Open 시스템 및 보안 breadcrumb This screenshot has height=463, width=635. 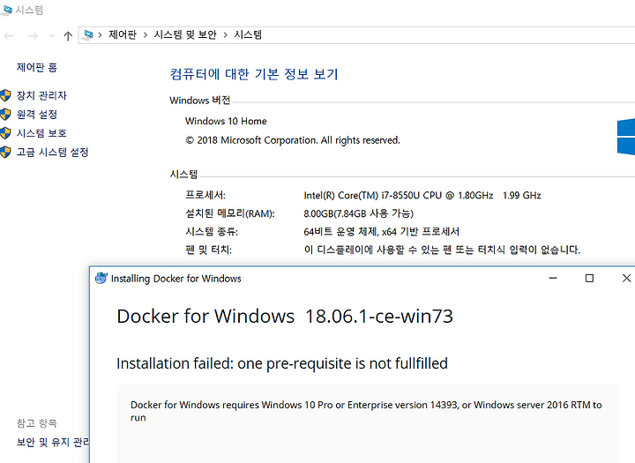point(185,35)
